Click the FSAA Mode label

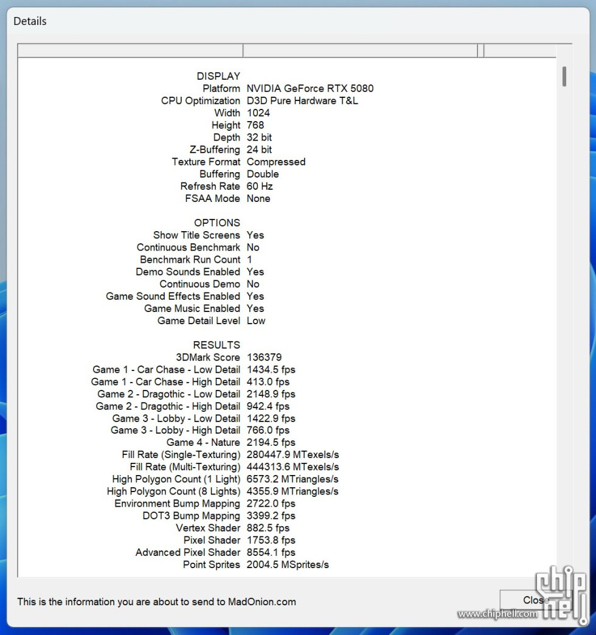(x=213, y=198)
